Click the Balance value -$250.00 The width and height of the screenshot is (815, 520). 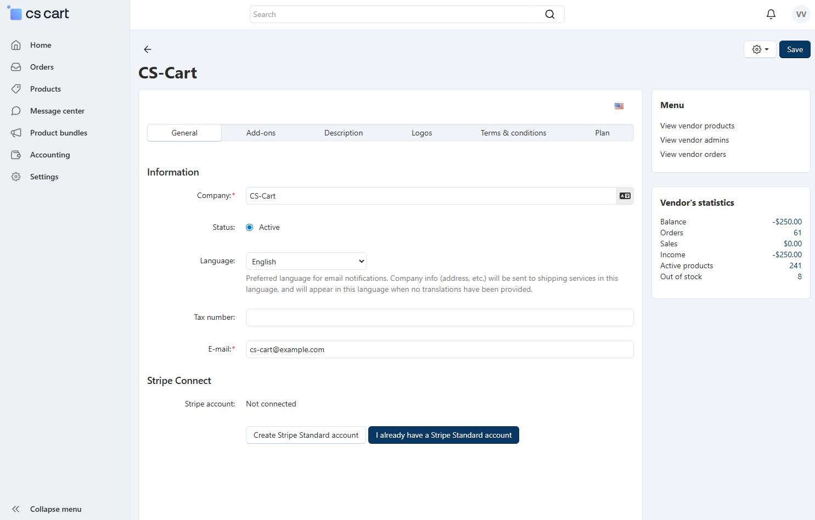786,222
